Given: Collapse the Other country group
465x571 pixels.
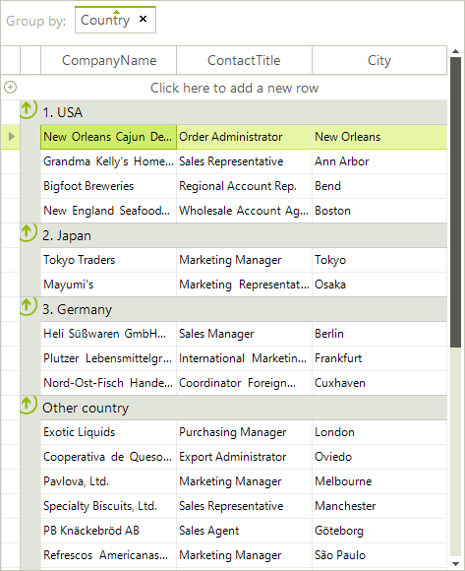Looking at the screenshot, I should pyautogui.click(x=28, y=405).
